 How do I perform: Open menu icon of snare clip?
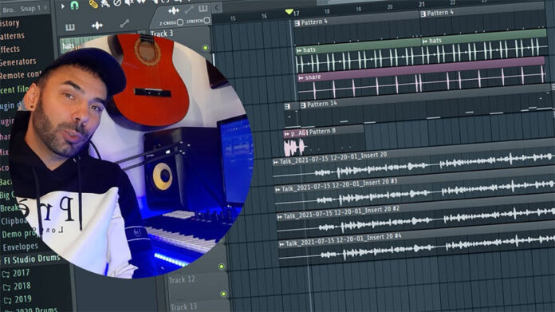tap(301, 77)
